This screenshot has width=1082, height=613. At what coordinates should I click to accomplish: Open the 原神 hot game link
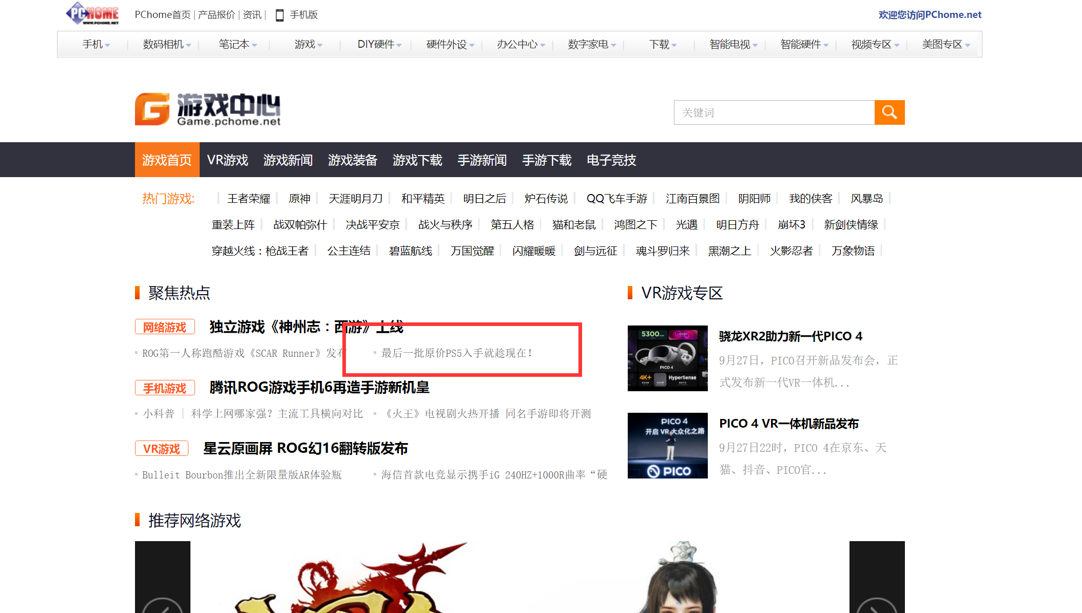tap(299, 199)
